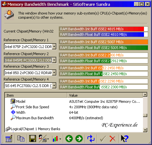This screenshot has height=145, width=152.
Task: Select the Maximum Bus Bandwidth row
Action: click(35, 118)
